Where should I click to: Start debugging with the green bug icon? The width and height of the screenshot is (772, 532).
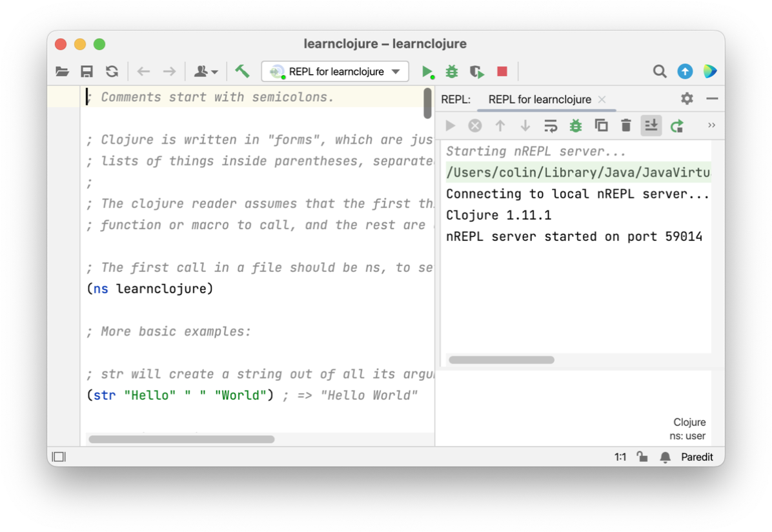pos(451,72)
